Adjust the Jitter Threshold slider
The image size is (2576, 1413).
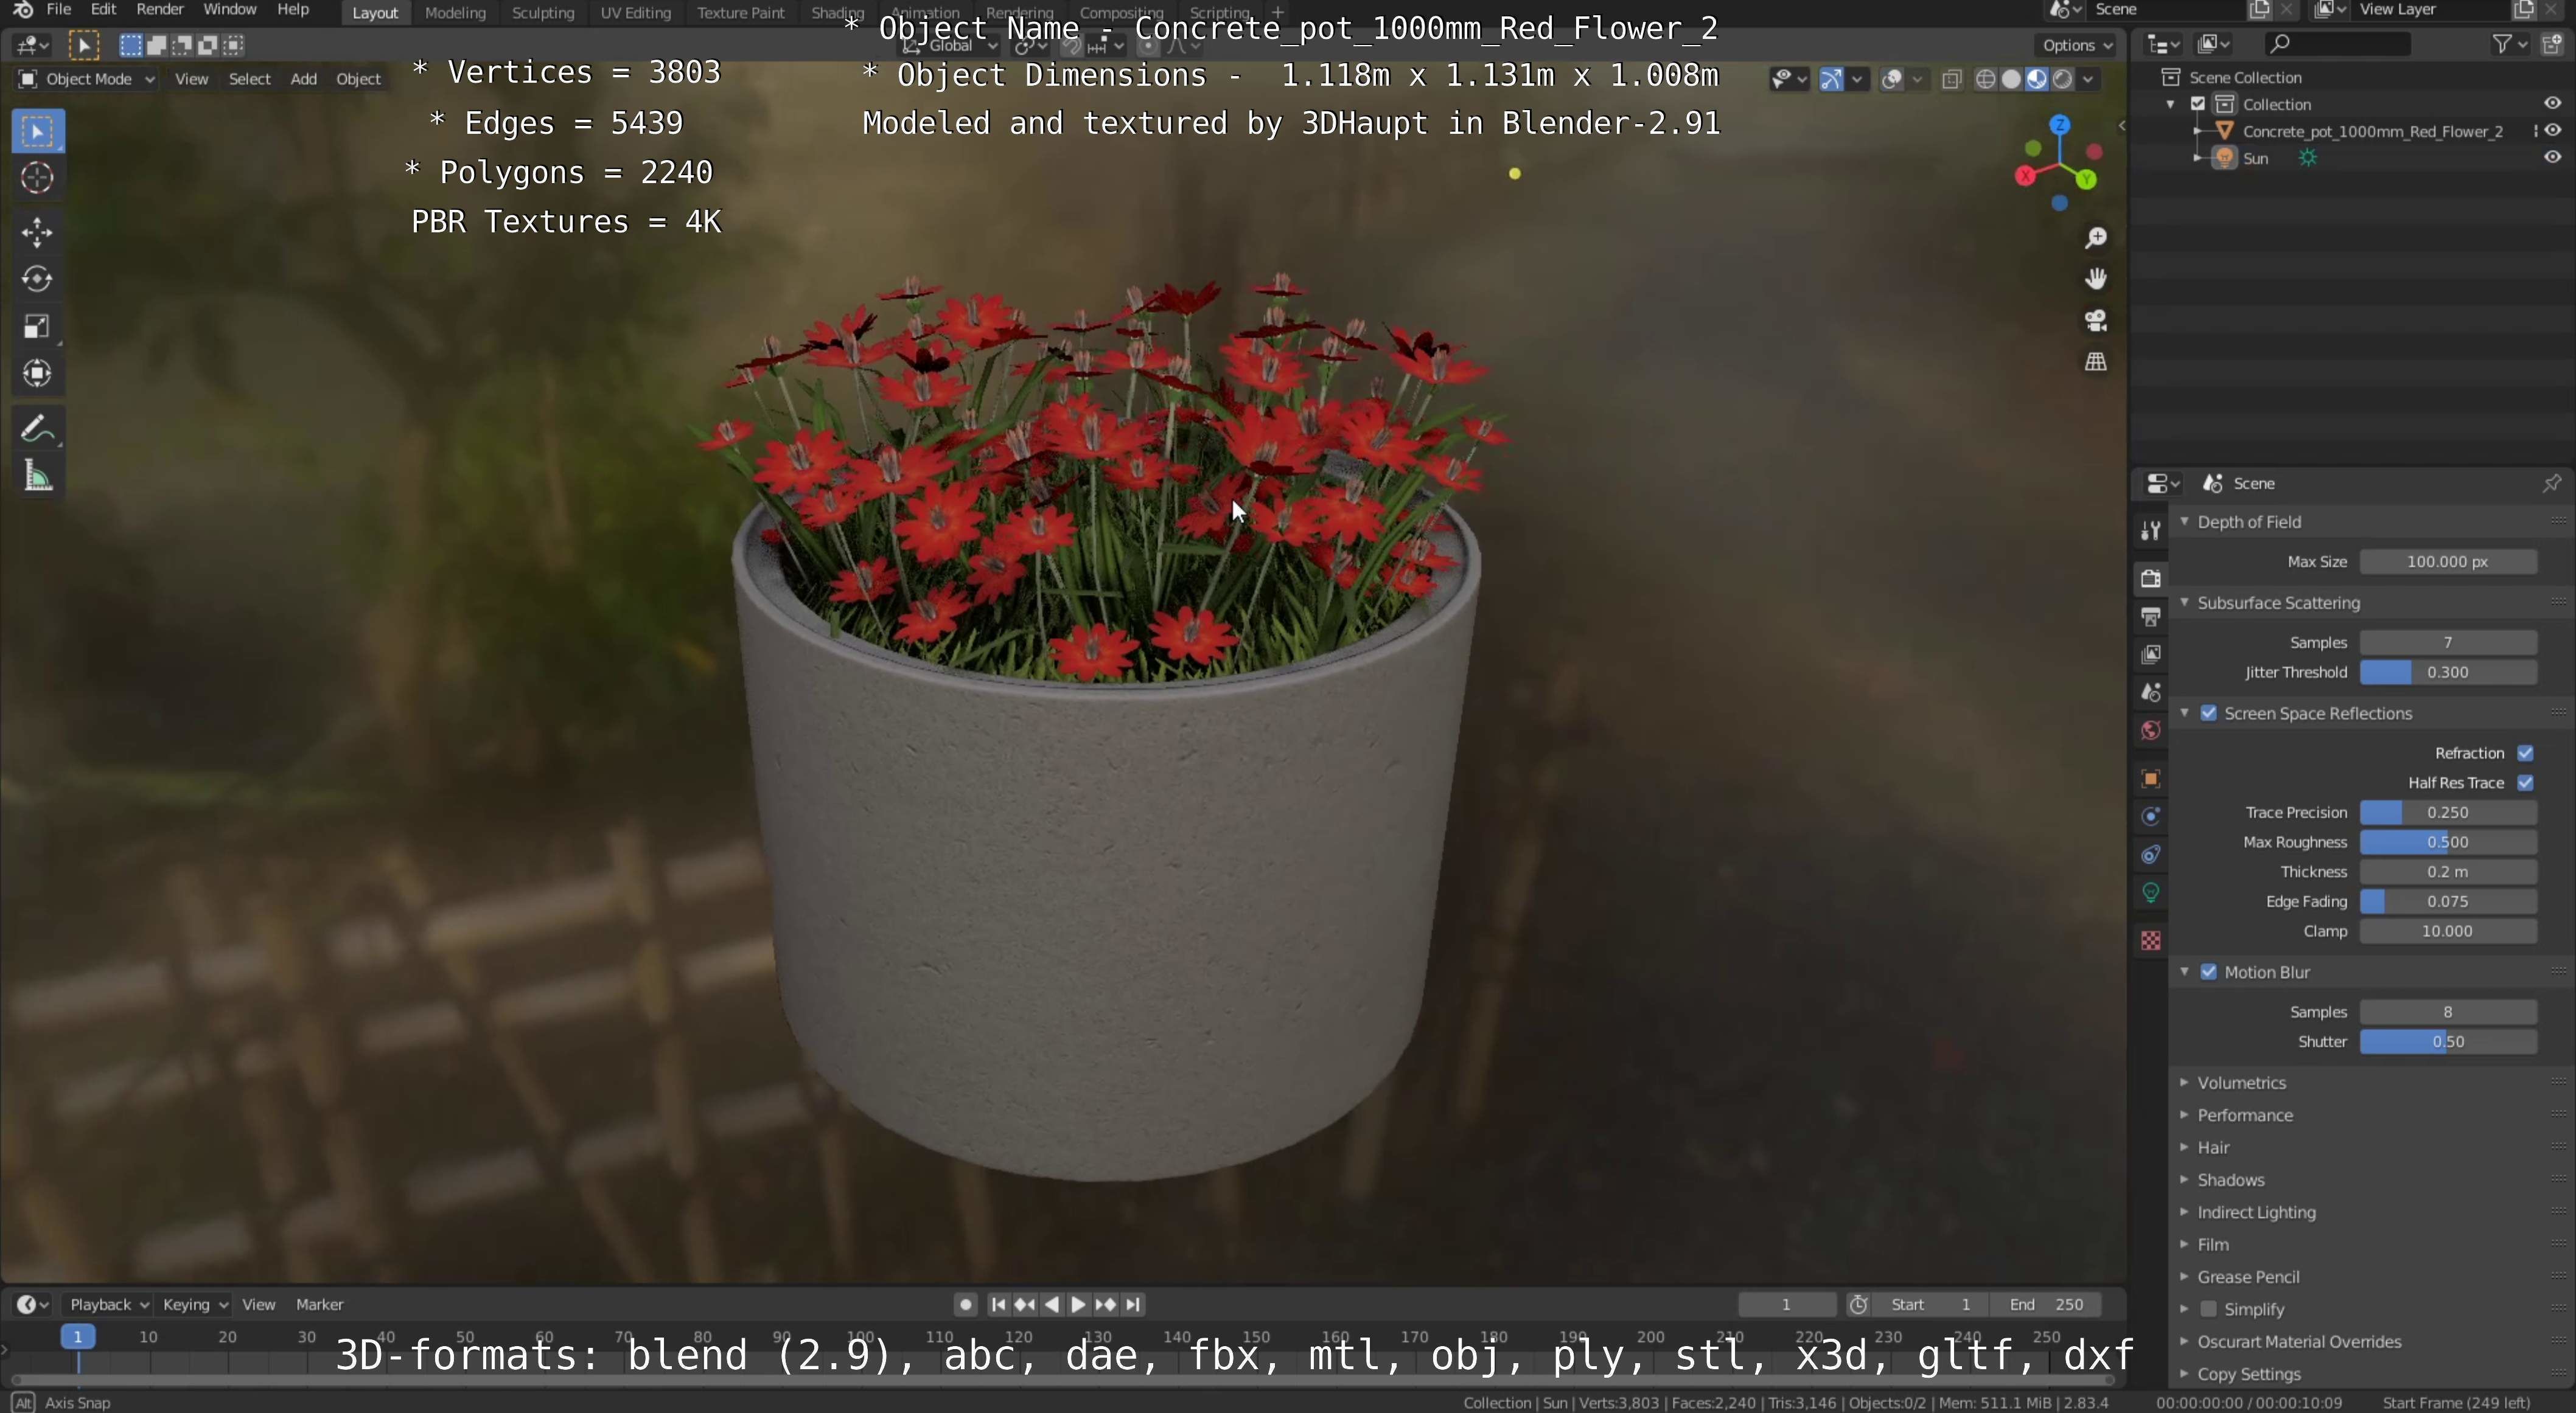2448,673
